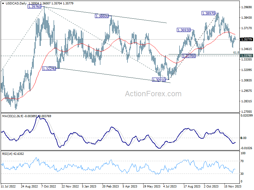
Task: Open the USDCAD chart dropdown triangle
Action: (x=3, y=3)
